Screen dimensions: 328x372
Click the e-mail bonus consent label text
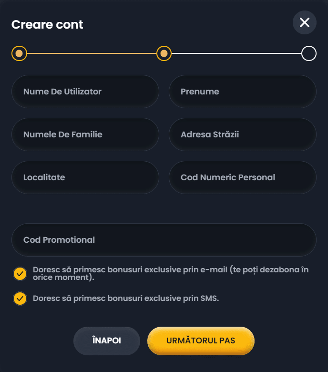(x=171, y=273)
